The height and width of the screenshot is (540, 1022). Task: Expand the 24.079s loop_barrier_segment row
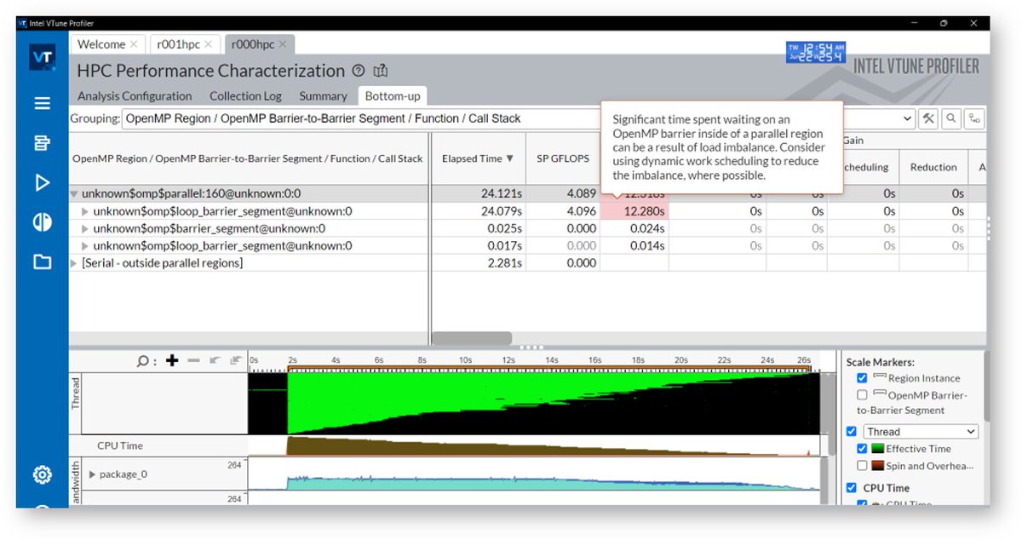(x=85, y=211)
